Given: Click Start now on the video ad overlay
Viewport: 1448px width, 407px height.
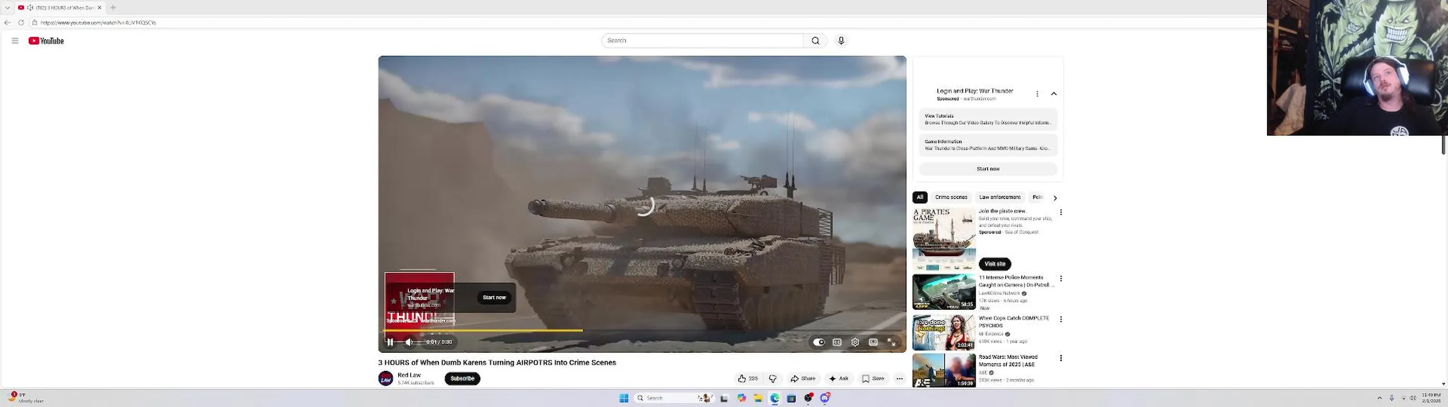Looking at the screenshot, I should 494,297.
